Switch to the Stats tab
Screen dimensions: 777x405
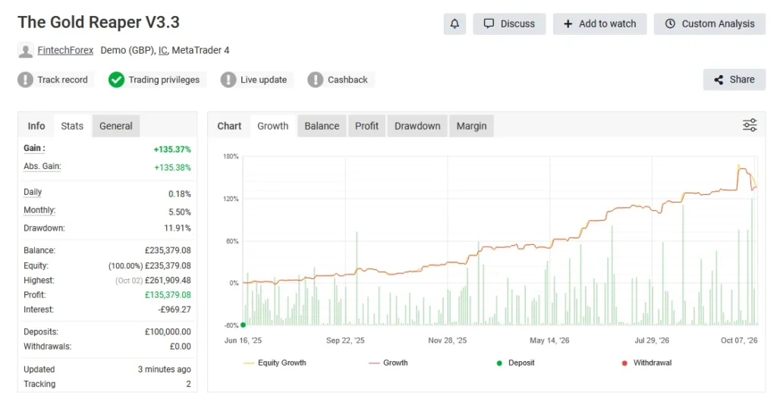(x=72, y=126)
